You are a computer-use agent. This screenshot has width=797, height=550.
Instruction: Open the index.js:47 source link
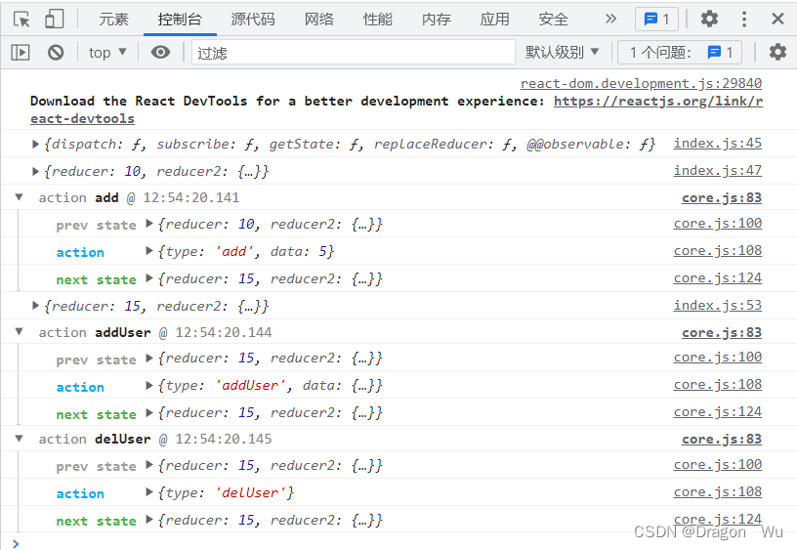point(718,171)
